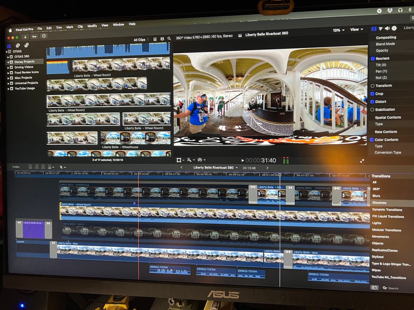The image size is (414, 310).
Task: Expand the CFSAS 360 event
Action: point(8,57)
